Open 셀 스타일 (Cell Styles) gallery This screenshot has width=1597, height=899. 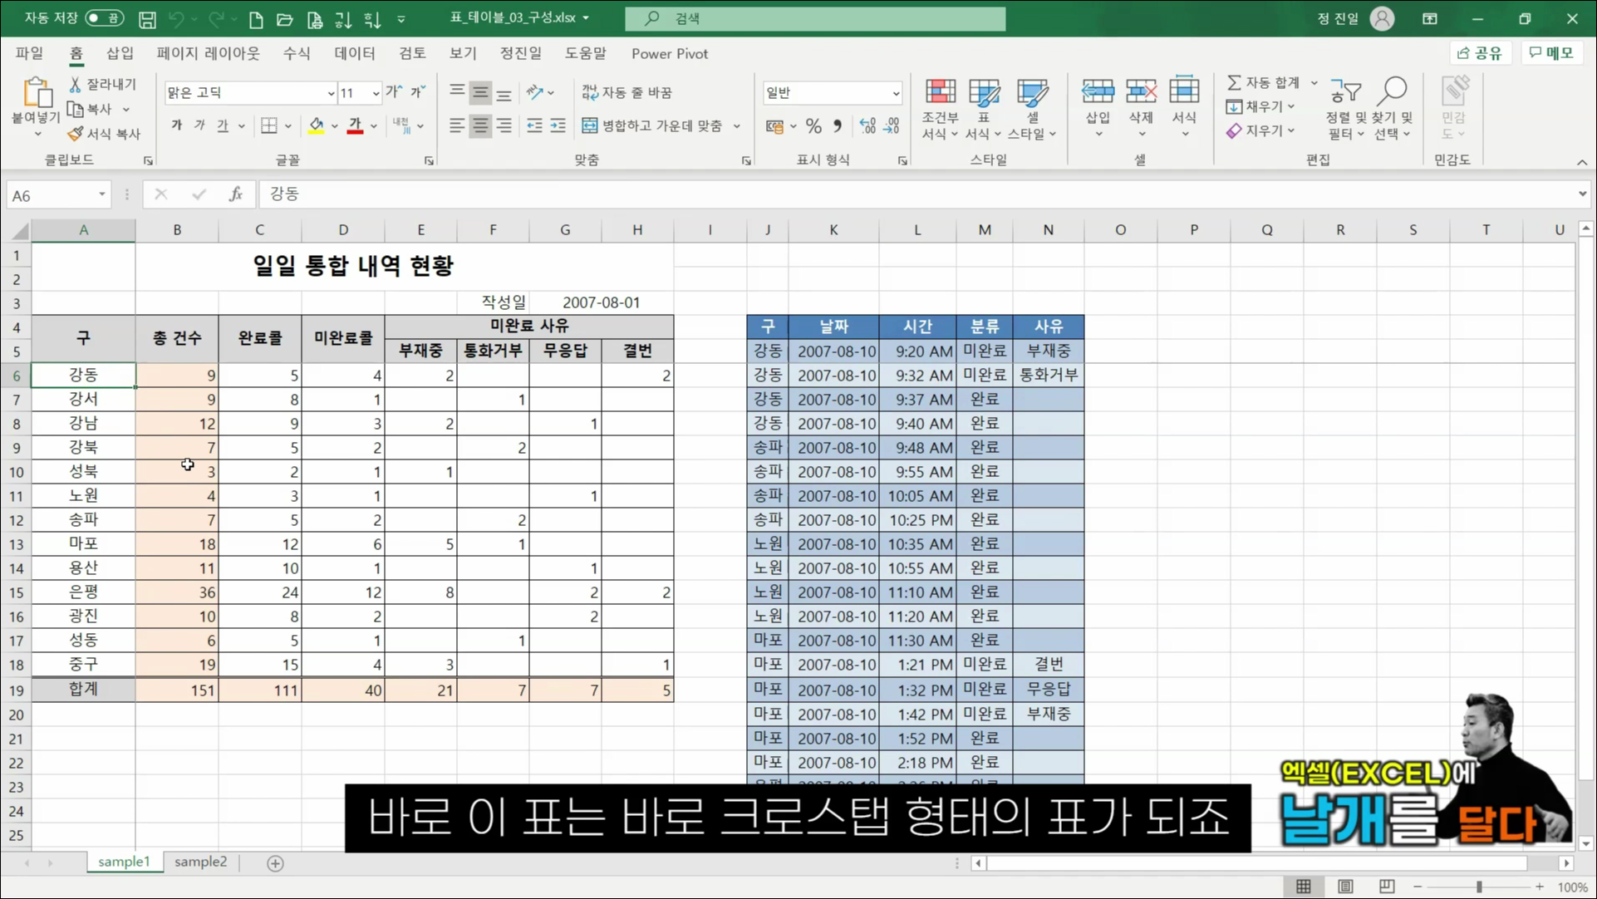click(x=1033, y=109)
